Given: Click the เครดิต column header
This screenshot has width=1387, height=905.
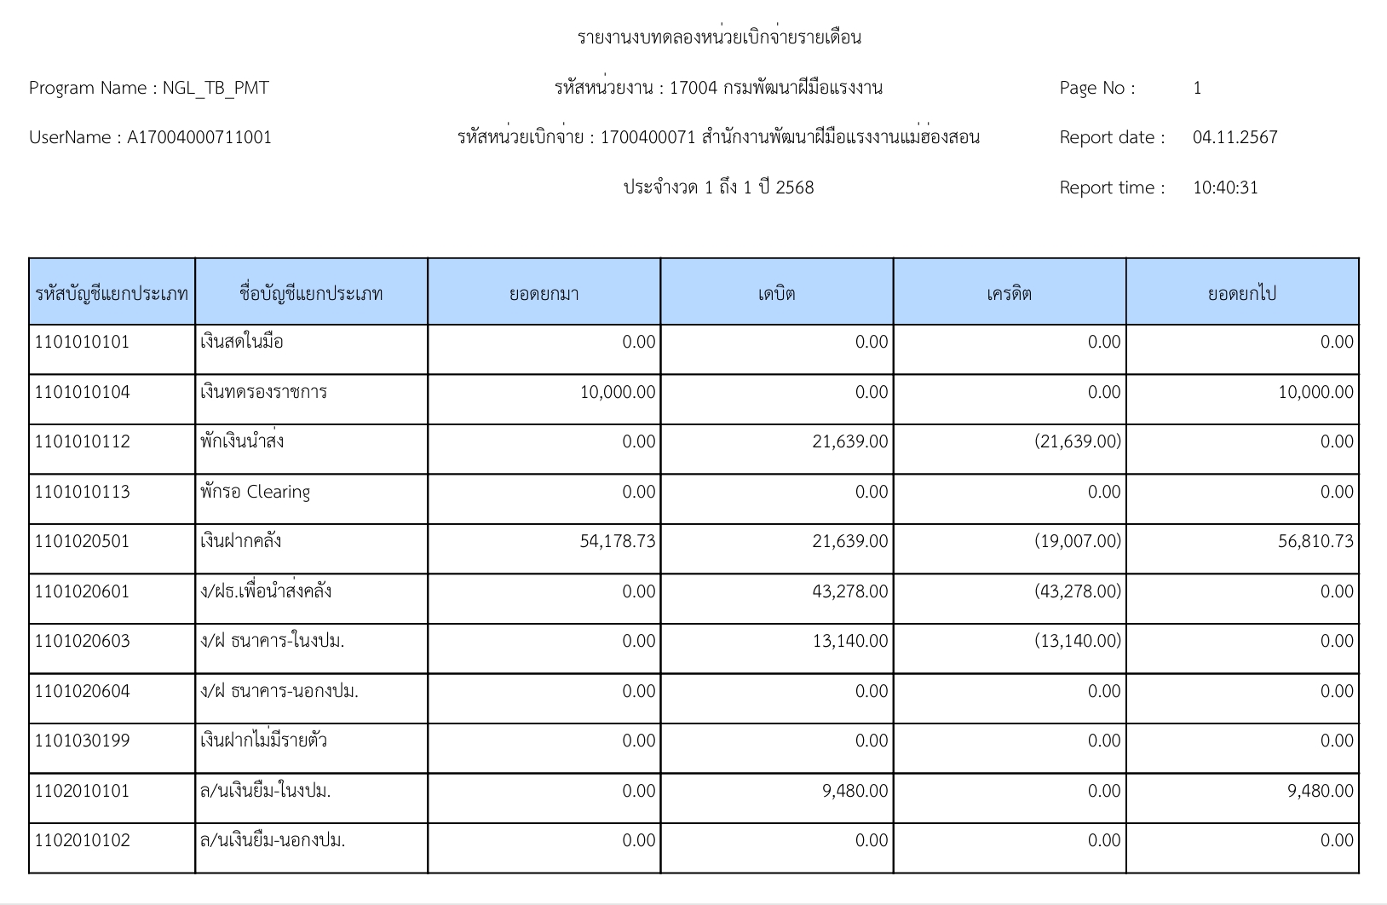Looking at the screenshot, I should tap(1009, 294).
